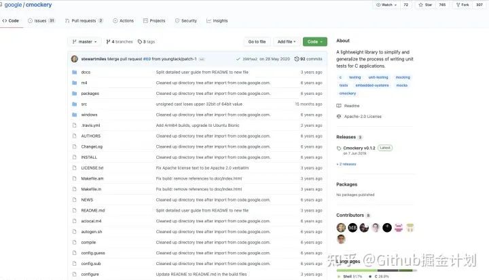Open the Add file dropdown
The height and width of the screenshot is (280, 489).
click(x=287, y=42)
